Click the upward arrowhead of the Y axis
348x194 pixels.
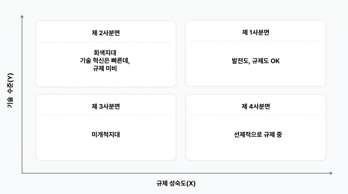[22, 16]
